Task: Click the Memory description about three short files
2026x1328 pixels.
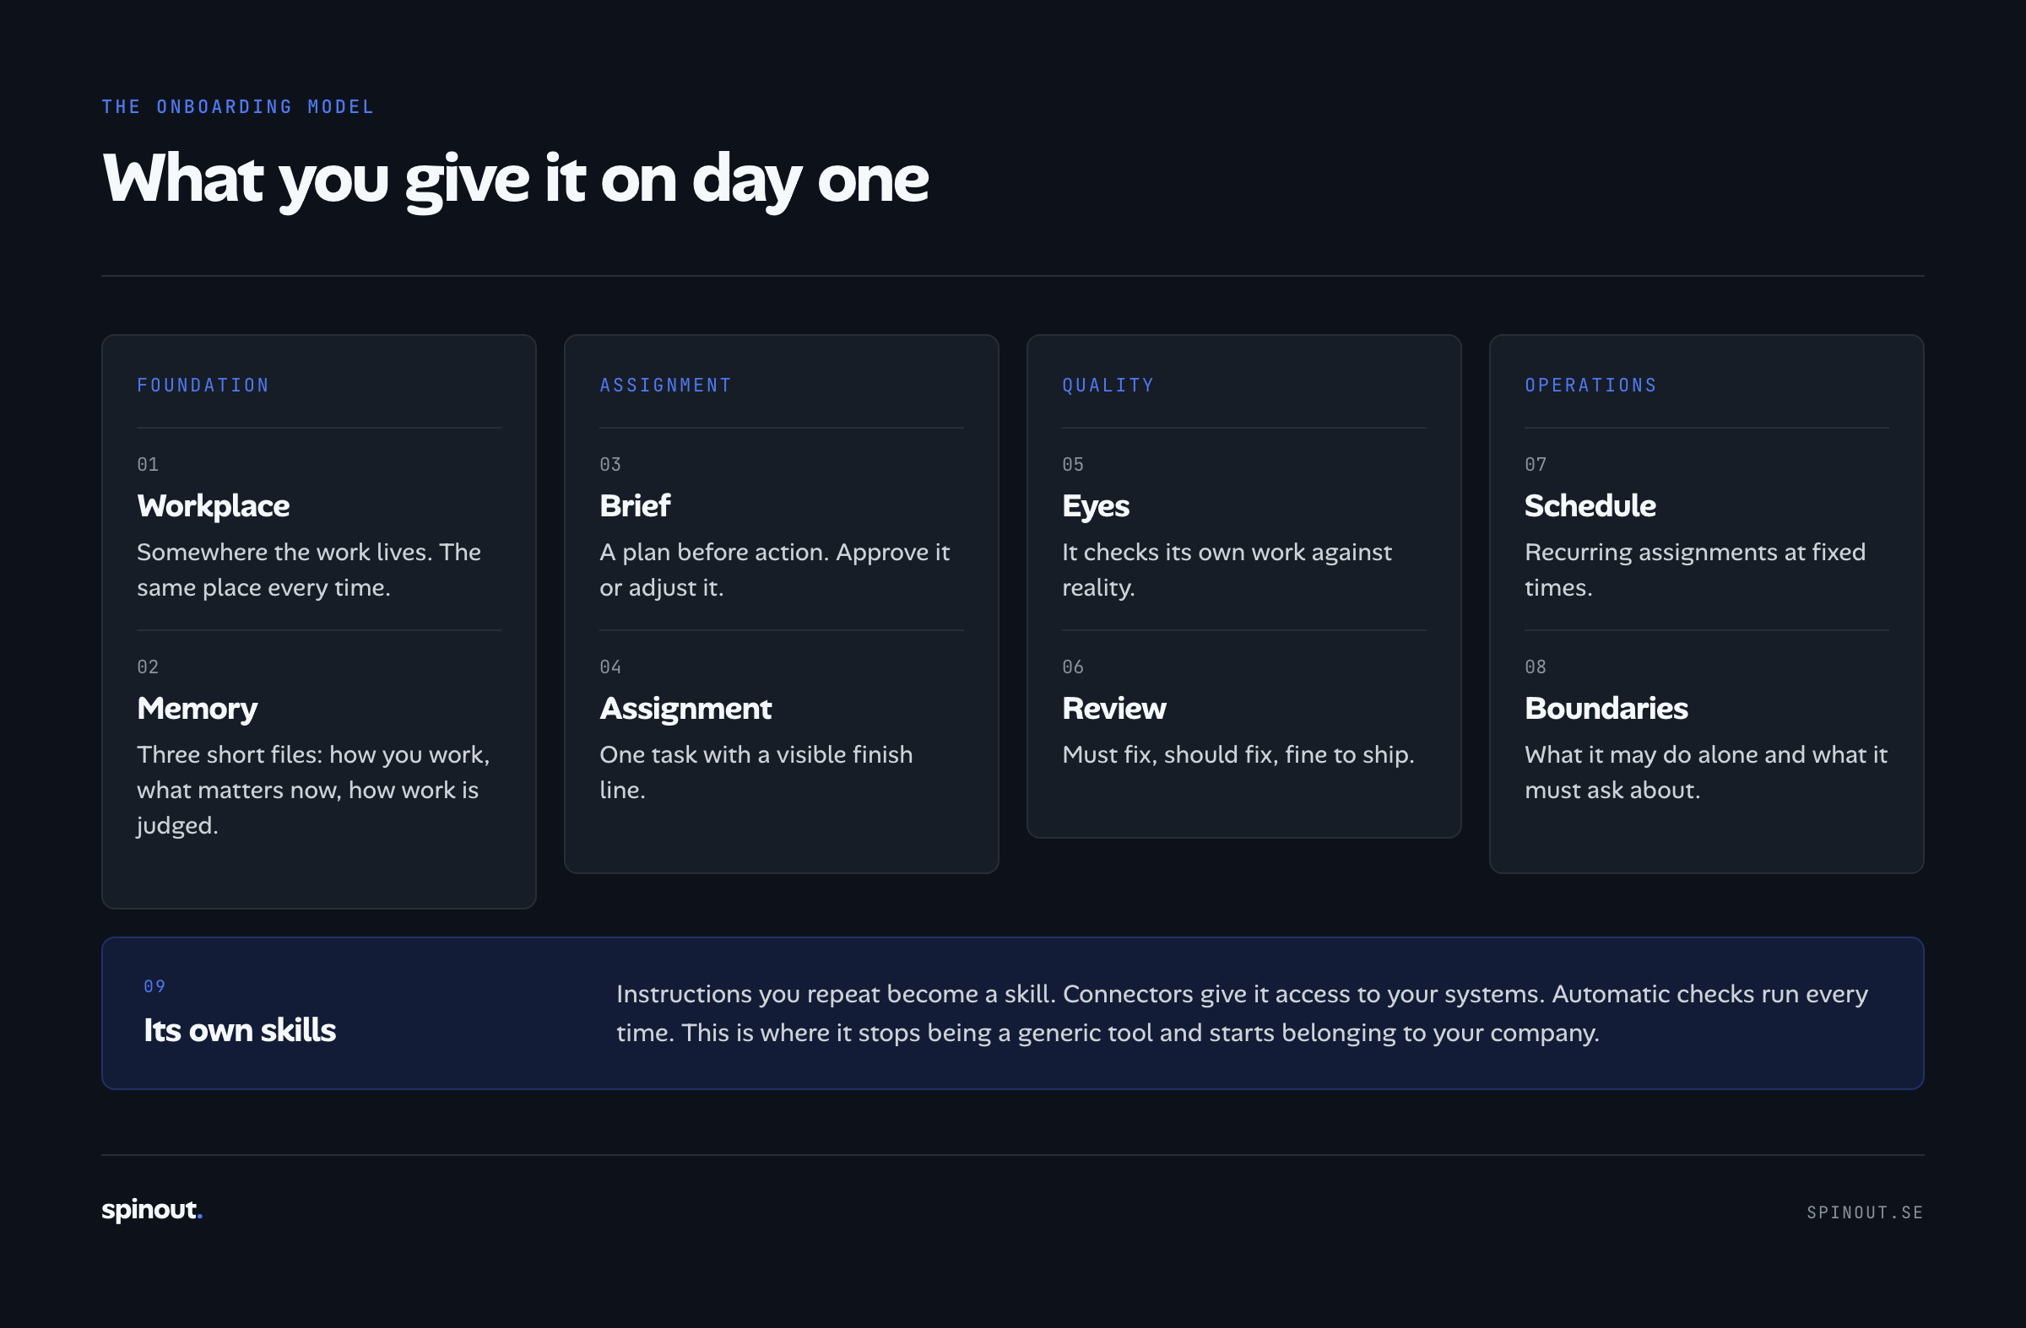Action: point(313,791)
